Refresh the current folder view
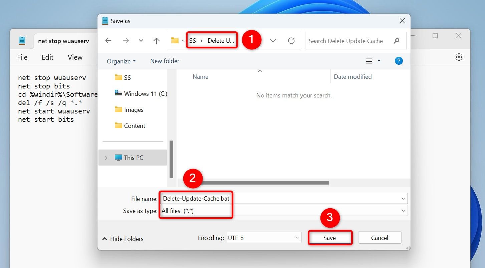Image resolution: width=485 pixels, height=268 pixels. [x=291, y=40]
